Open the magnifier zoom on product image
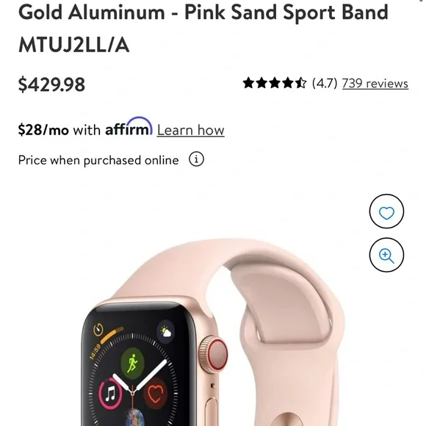The height and width of the screenshot is (426, 426). click(386, 255)
